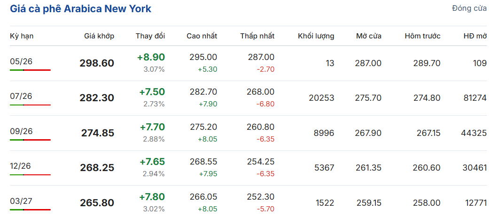The height and width of the screenshot is (217, 500).
Task: Open the 03/27 contract term
Action: pyautogui.click(x=21, y=201)
